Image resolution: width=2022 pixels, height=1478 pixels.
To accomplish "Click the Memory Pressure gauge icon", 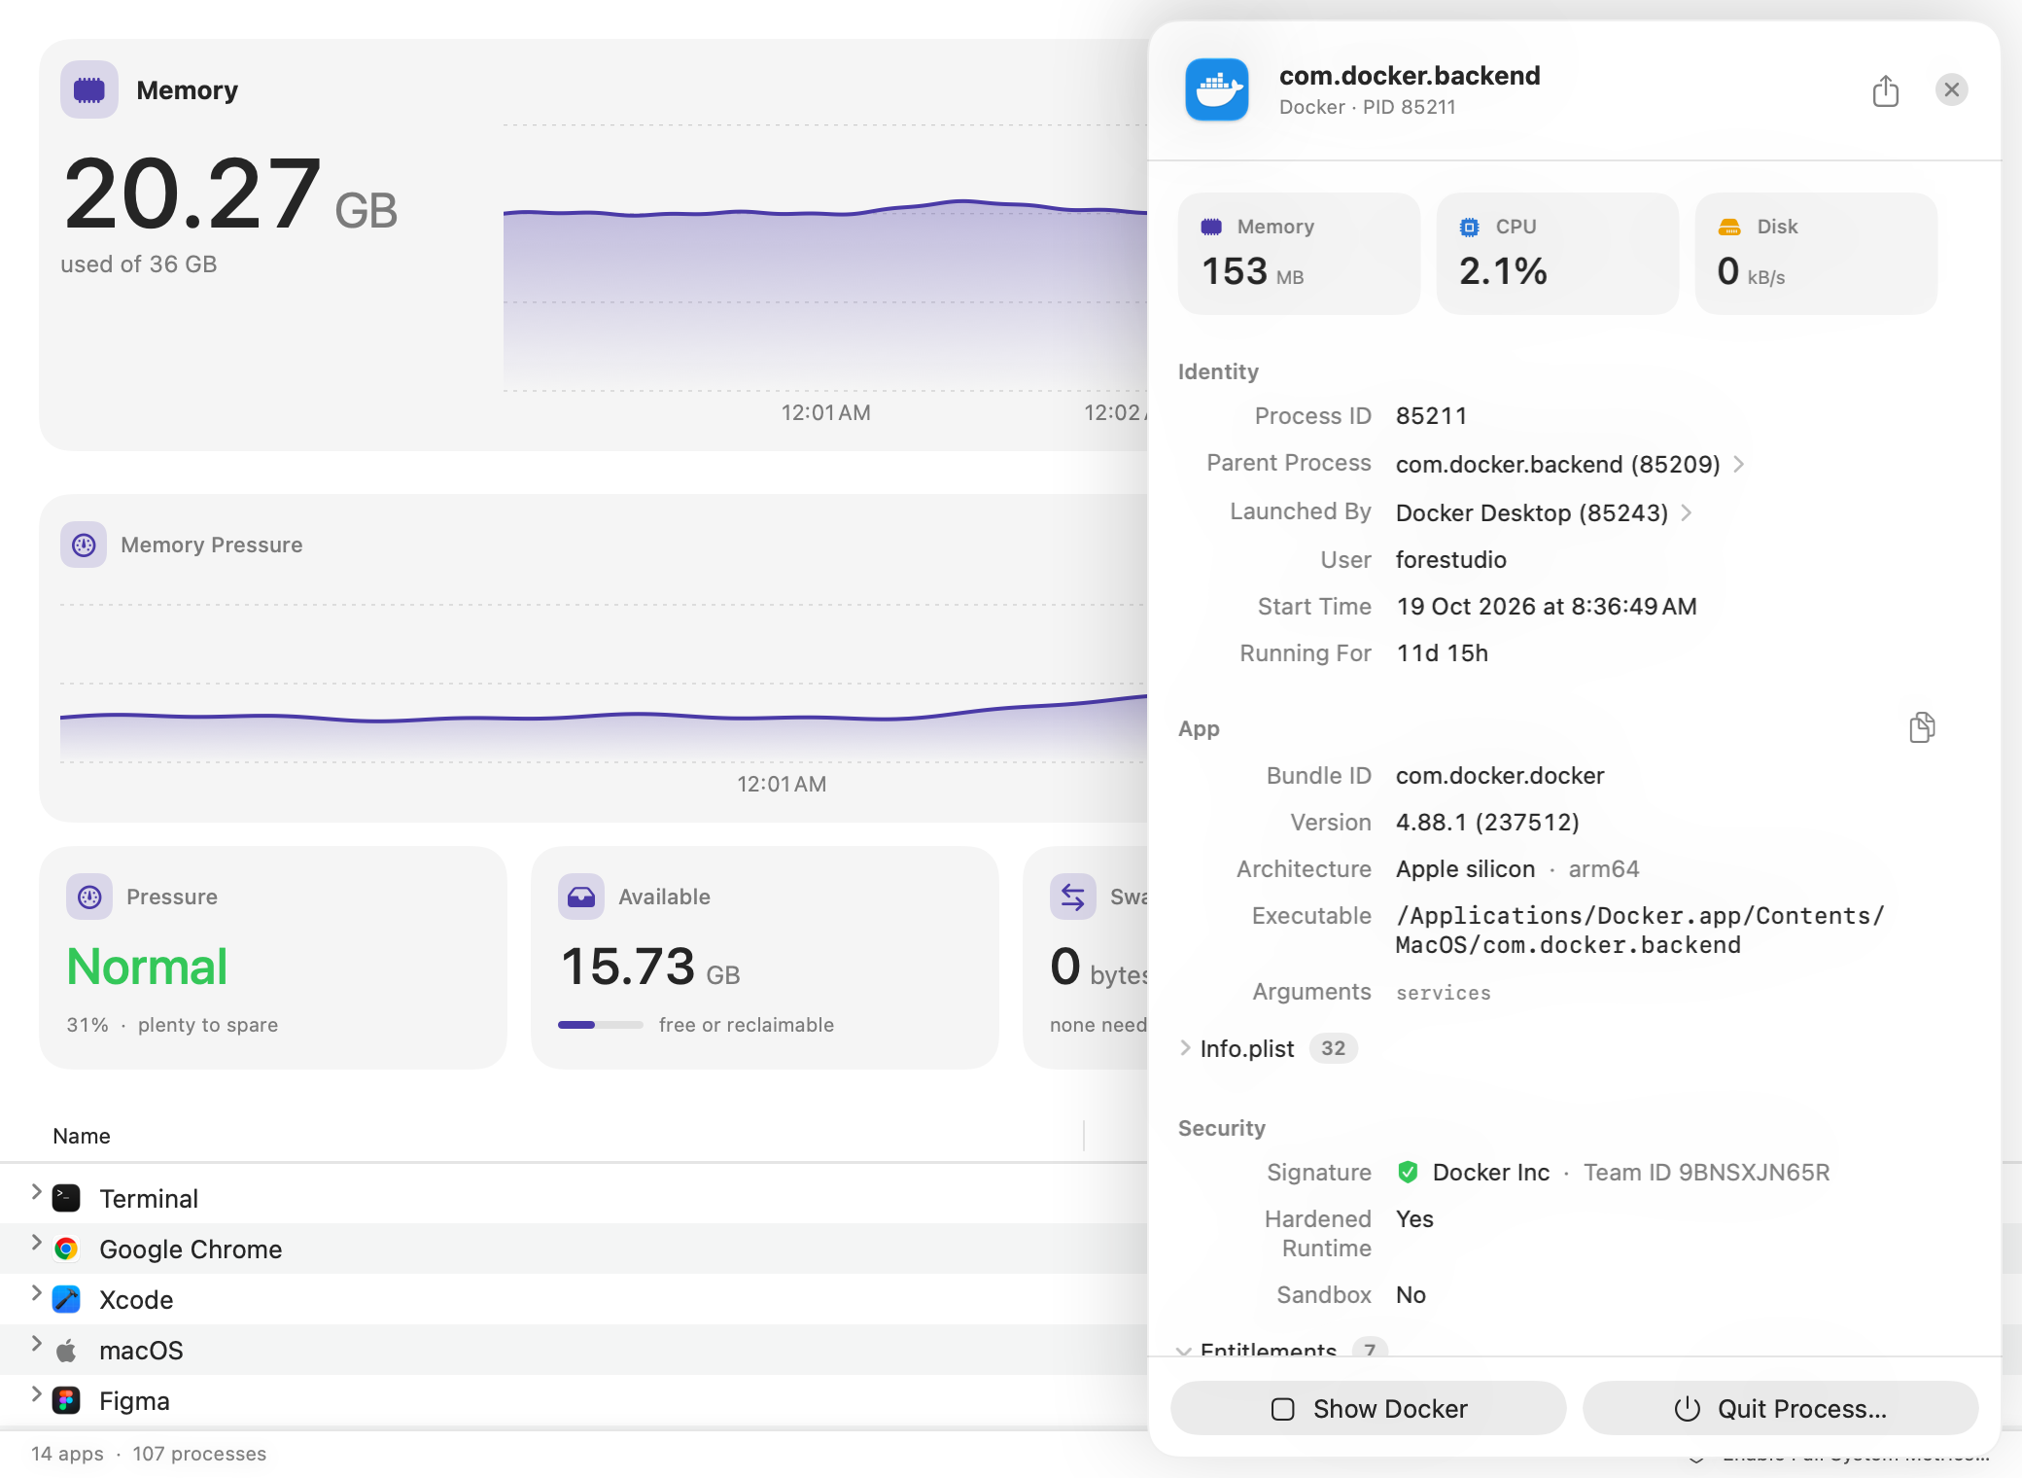I will (x=84, y=545).
